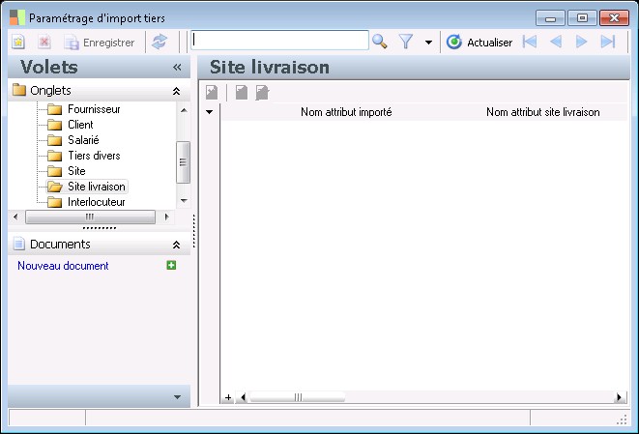Screen dimensions: 639x434
Task: Save with the Enregistrer button
Action: pyautogui.click(x=99, y=43)
